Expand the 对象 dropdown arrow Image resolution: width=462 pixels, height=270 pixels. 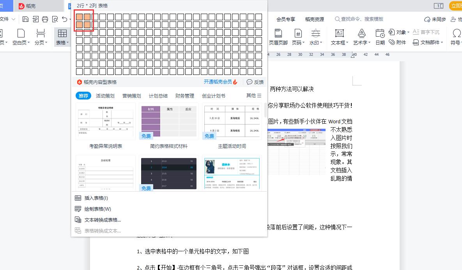[408, 32]
